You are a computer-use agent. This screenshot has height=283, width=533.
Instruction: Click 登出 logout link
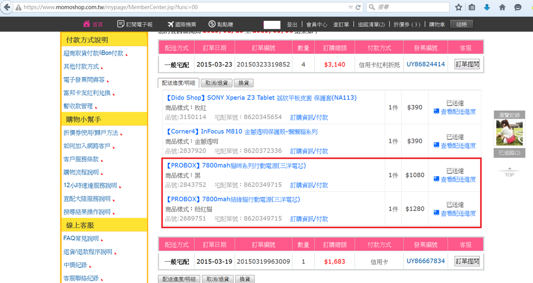tap(292, 24)
